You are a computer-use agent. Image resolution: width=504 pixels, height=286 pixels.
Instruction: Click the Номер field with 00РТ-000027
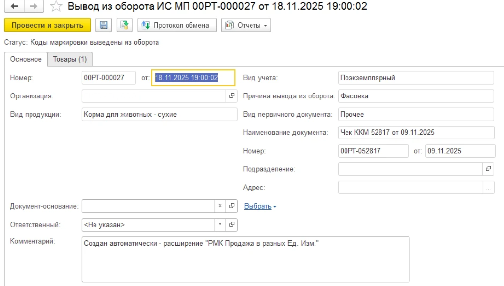pos(108,78)
